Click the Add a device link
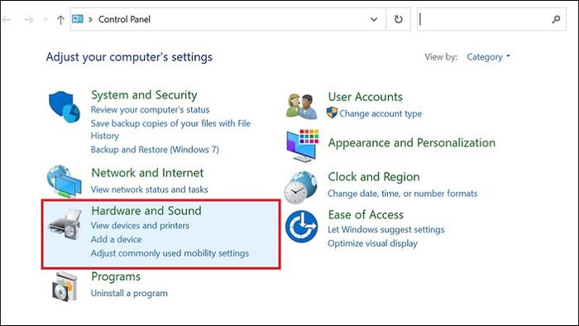This screenshot has width=579, height=326. point(117,239)
